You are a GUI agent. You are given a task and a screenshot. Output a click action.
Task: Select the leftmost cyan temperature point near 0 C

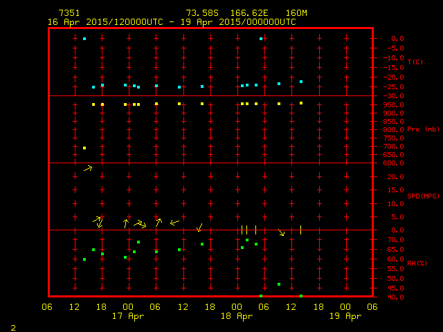click(84, 39)
